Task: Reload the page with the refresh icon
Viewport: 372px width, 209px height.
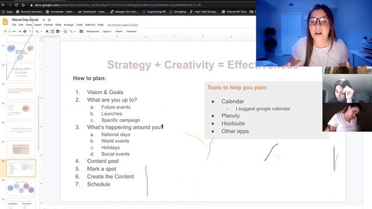Action: 16,5
